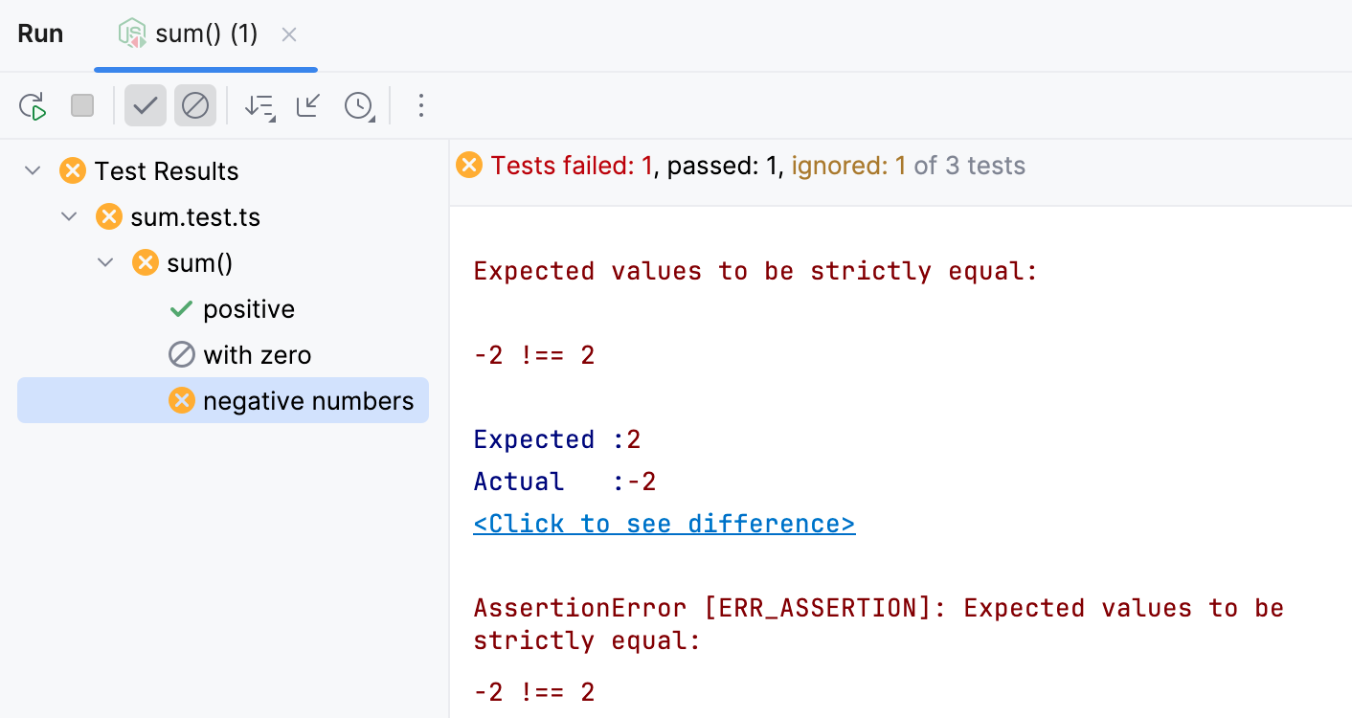The image size is (1352, 718).
Task: Open the test history clock
Action: point(359,105)
